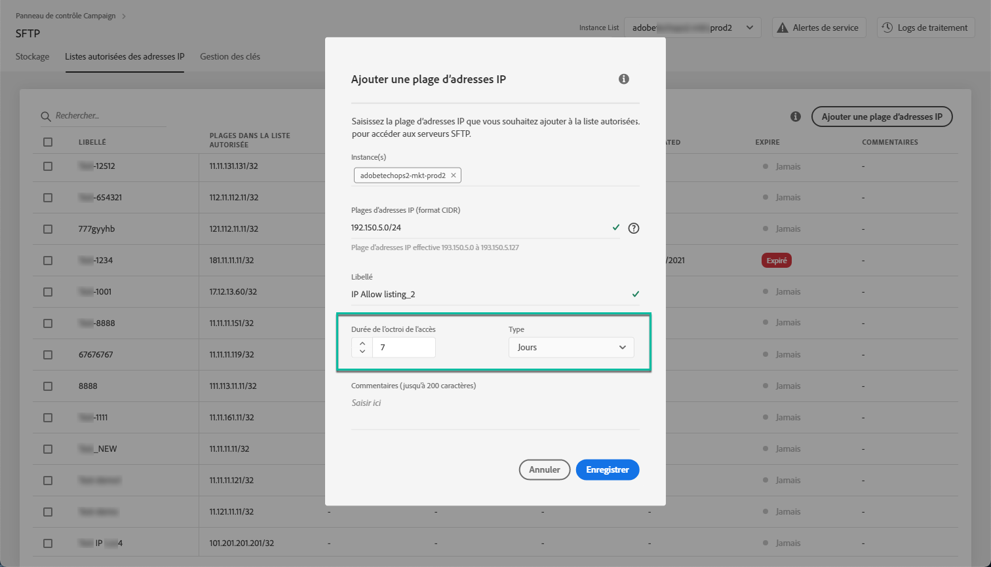
Task: Open the Type dropdown showing Jours
Action: tap(572, 348)
